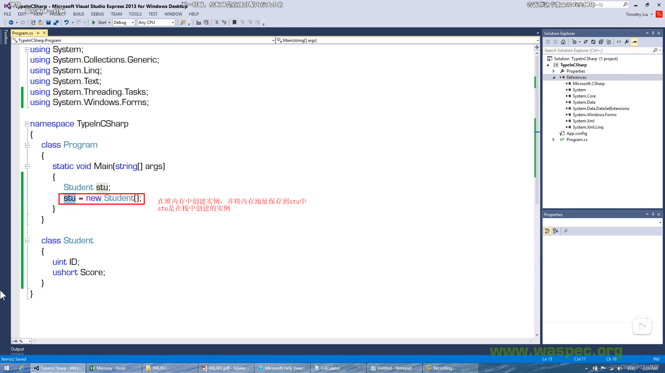Screen dimensions: 665x373
Task: Click Home icon in Solution Explorer
Action: click(563, 42)
